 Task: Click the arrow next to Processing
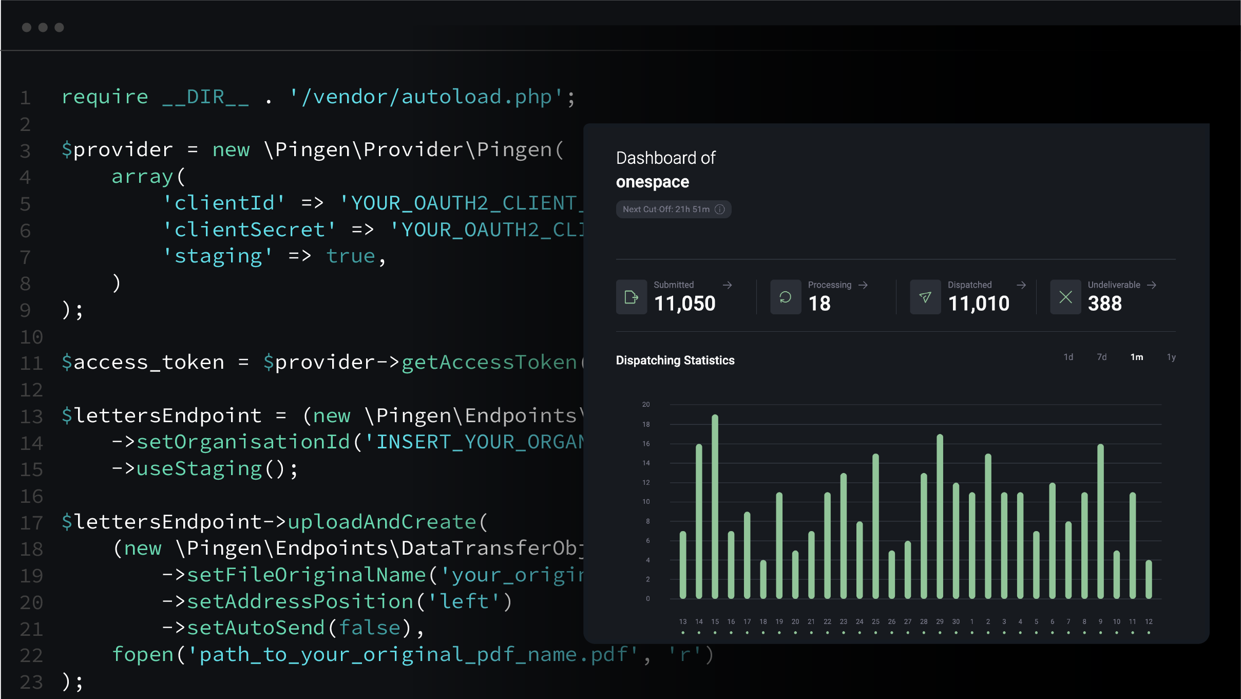coord(864,285)
